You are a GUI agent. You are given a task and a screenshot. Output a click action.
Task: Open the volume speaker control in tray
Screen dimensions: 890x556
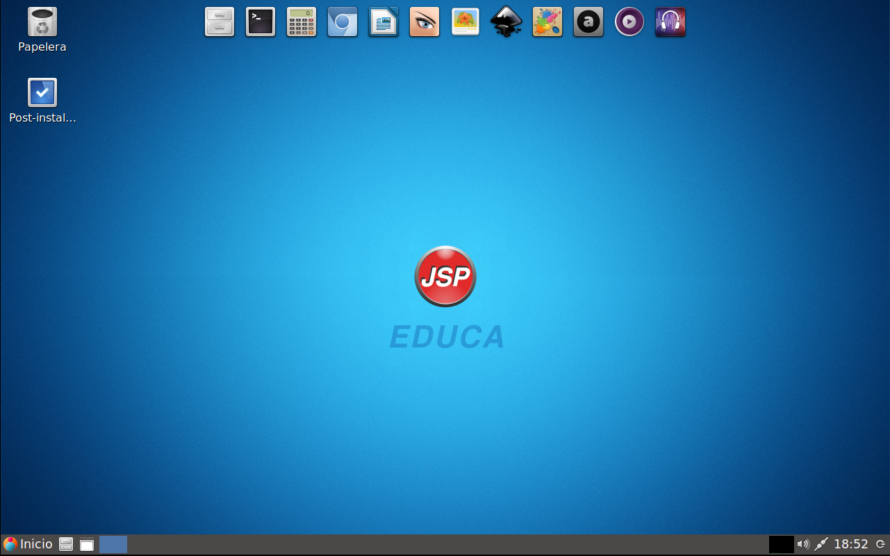[803, 544]
